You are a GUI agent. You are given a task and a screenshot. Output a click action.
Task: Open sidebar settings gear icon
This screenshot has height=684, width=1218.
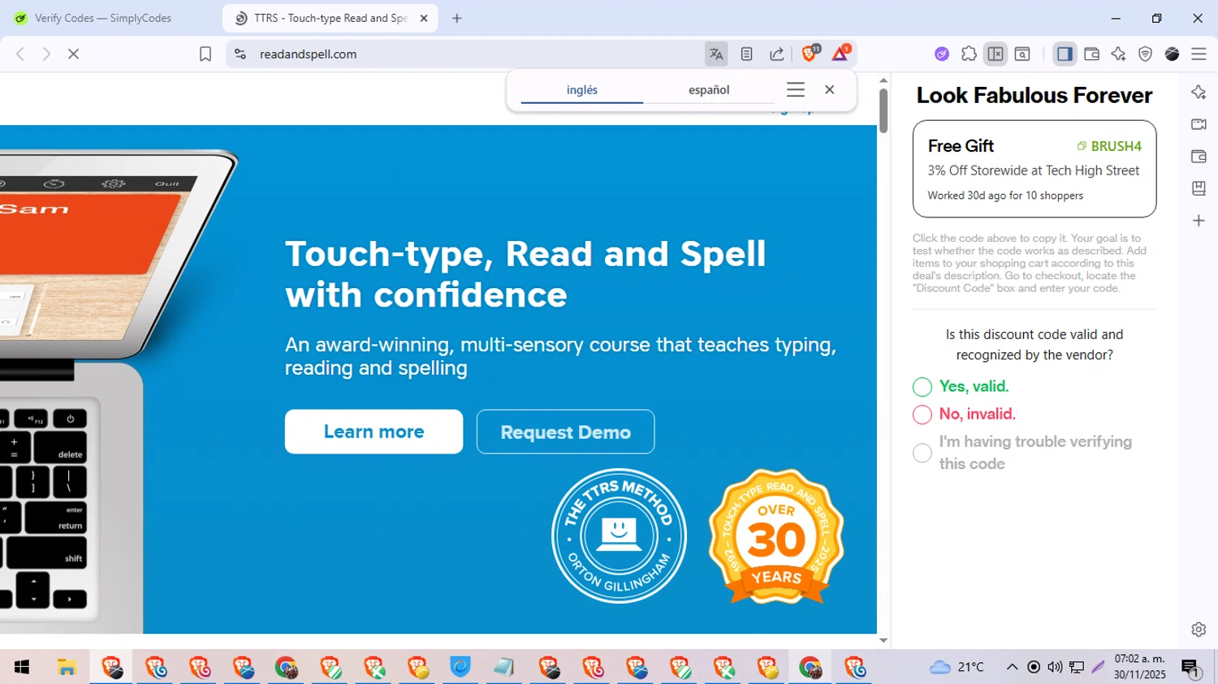[1199, 630]
